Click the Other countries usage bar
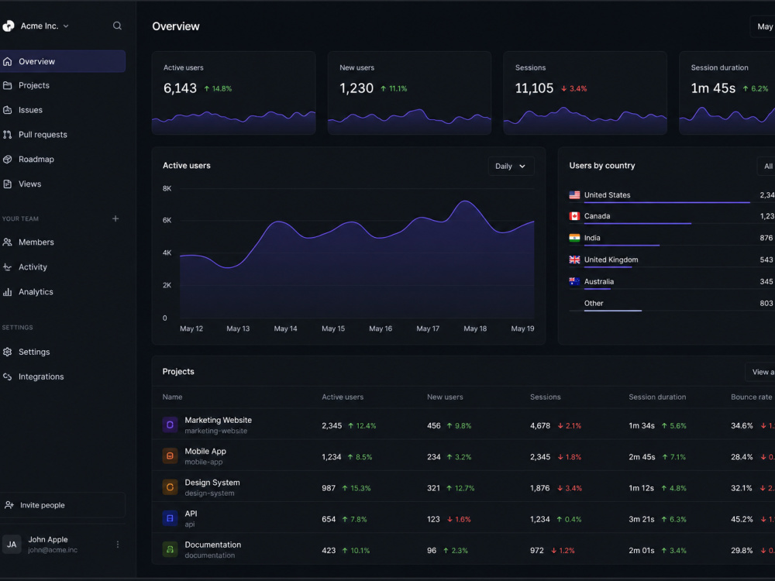The image size is (775, 581). pyautogui.click(x=613, y=311)
